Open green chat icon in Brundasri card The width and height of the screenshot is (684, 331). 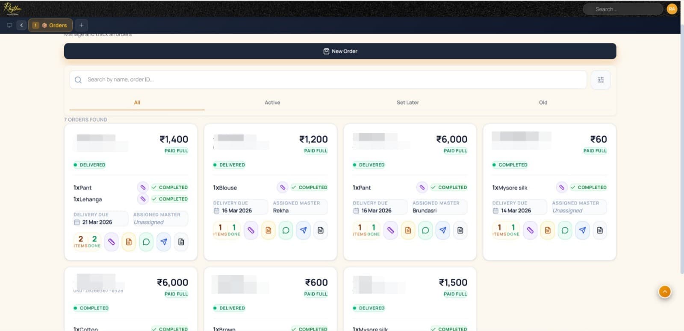pos(425,231)
